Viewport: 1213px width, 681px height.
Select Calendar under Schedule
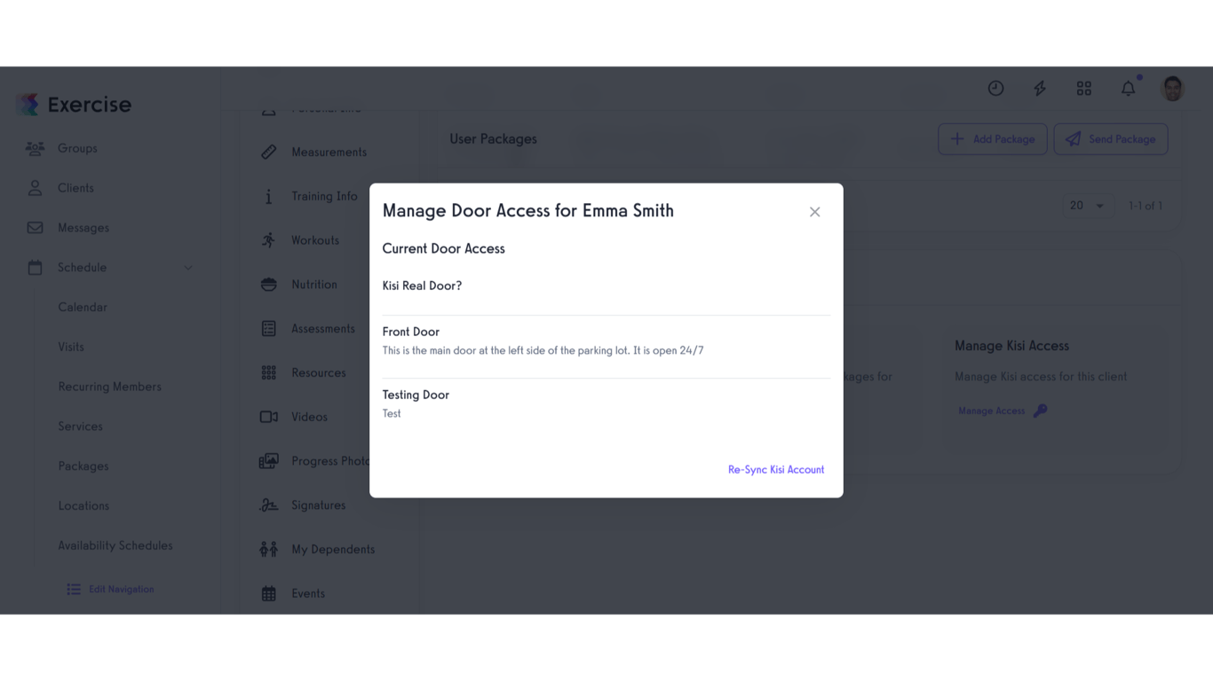pyautogui.click(x=82, y=306)
